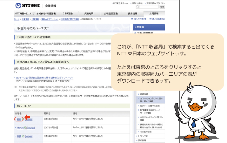Click the Excel file icon next to 千葉
Screen dimensions: 227x143
[23, 136]
